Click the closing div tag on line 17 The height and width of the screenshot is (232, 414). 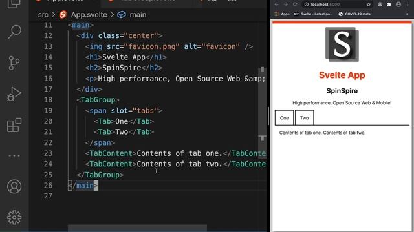coord(89,89)
